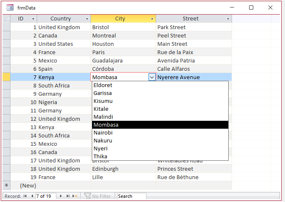Click Rue de la Paix cell

[x=194, y=52]
